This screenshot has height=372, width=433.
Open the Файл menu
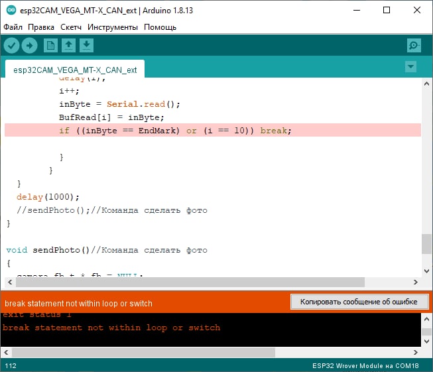tap(13, 27)
